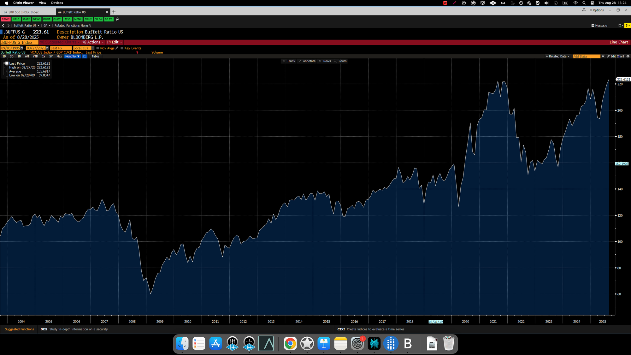
Task: Click end date field 08/27/2025
Action: tap(36, 48)
